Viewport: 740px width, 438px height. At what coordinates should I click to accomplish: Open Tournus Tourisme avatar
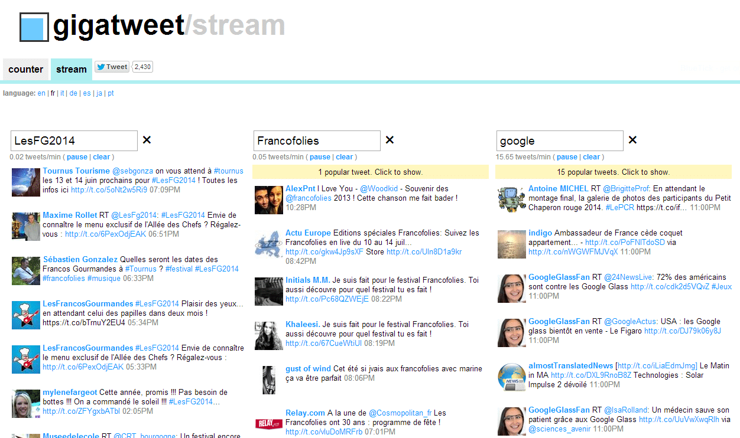click(26, 182)
